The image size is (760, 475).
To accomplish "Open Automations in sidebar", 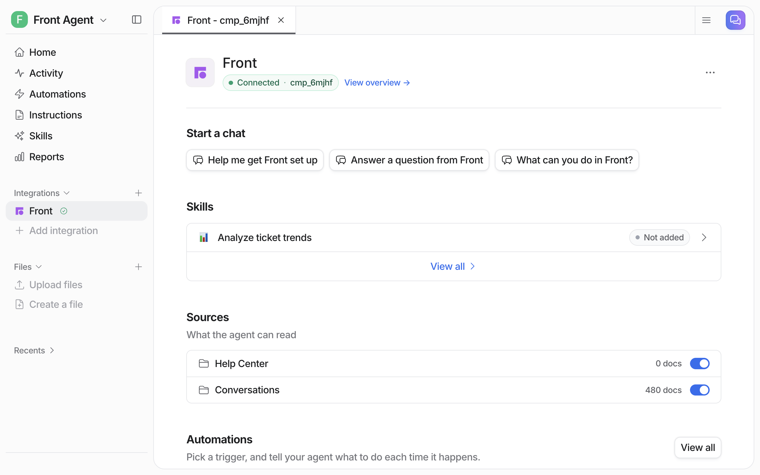I will coord(77,94).
